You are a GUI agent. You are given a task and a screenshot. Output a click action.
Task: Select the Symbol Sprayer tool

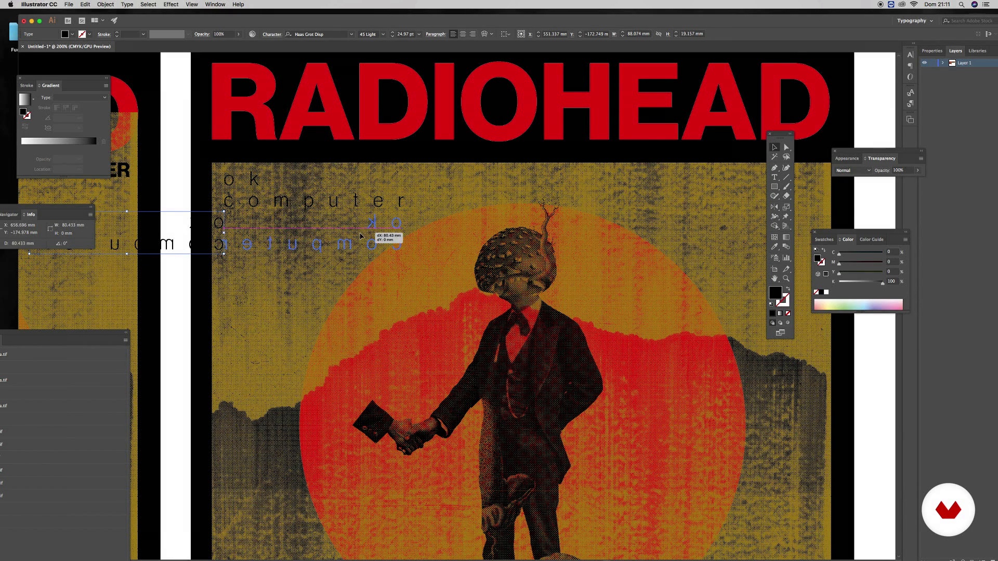(774, 258)
